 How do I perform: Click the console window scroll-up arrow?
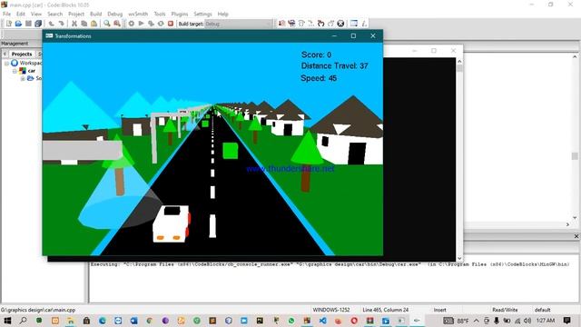pyautogui.click(x=459, y=61)
